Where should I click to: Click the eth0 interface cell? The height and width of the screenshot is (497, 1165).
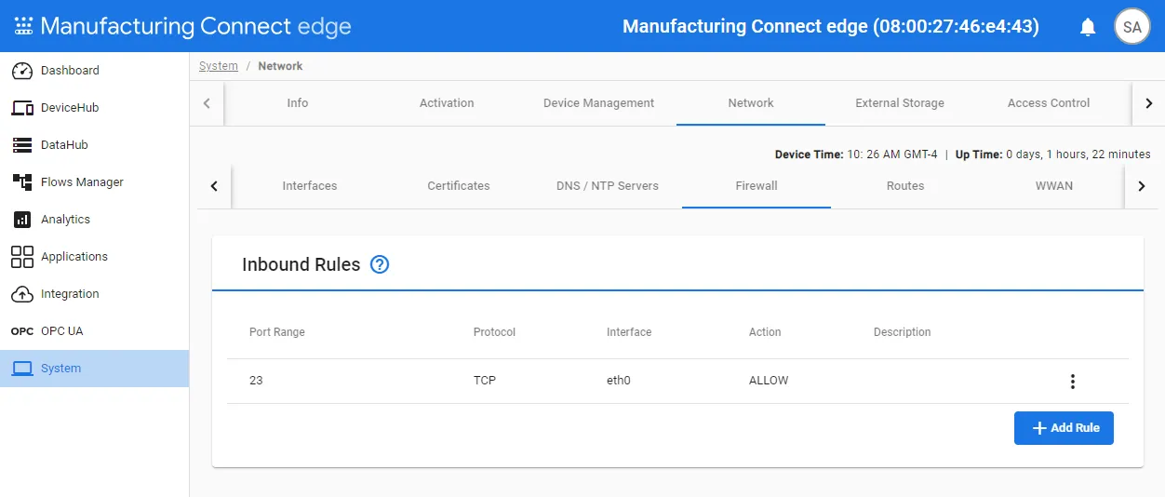click(619, 381)
